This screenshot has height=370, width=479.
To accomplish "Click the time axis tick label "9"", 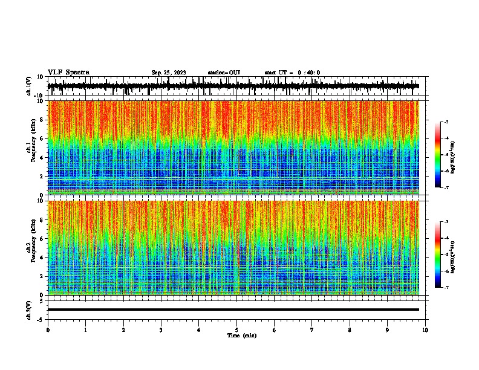I will point(387,330).
